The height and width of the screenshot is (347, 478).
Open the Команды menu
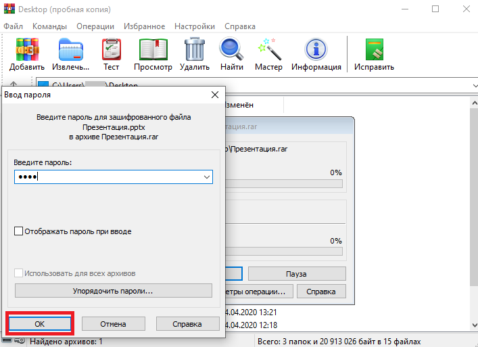49,26
